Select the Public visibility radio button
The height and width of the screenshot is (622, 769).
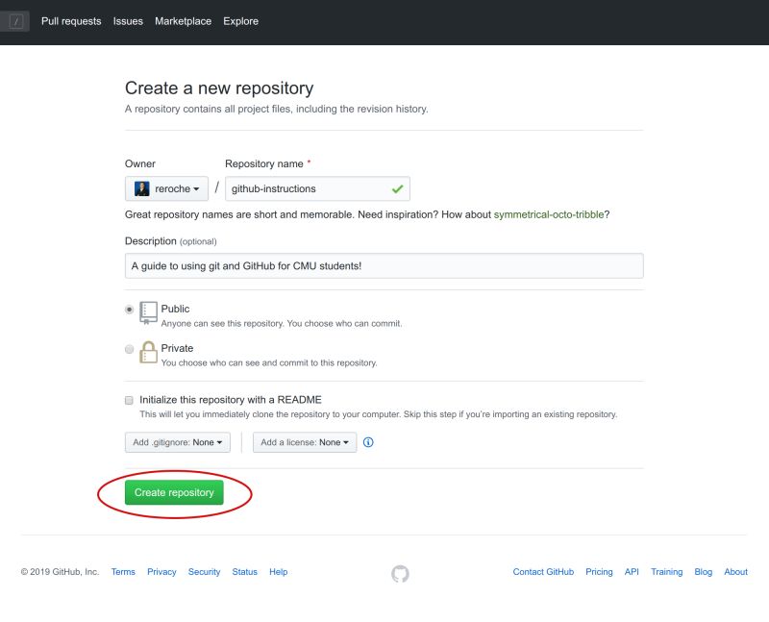click(x=130, y=309)
